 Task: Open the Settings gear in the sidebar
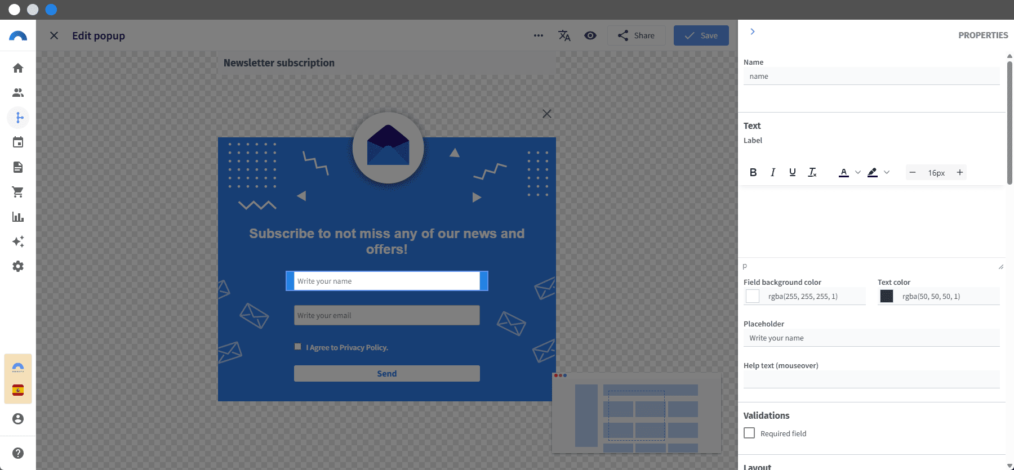click(x=18, y=266)
